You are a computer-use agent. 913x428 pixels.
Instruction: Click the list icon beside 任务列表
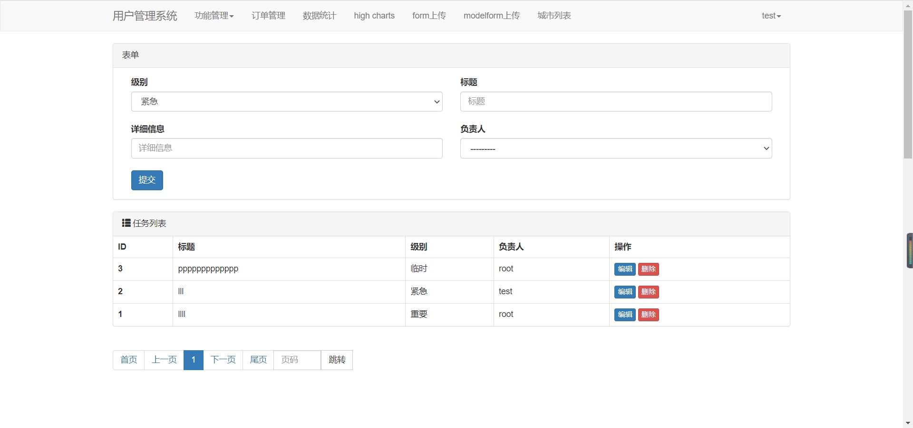click(126, 223)
